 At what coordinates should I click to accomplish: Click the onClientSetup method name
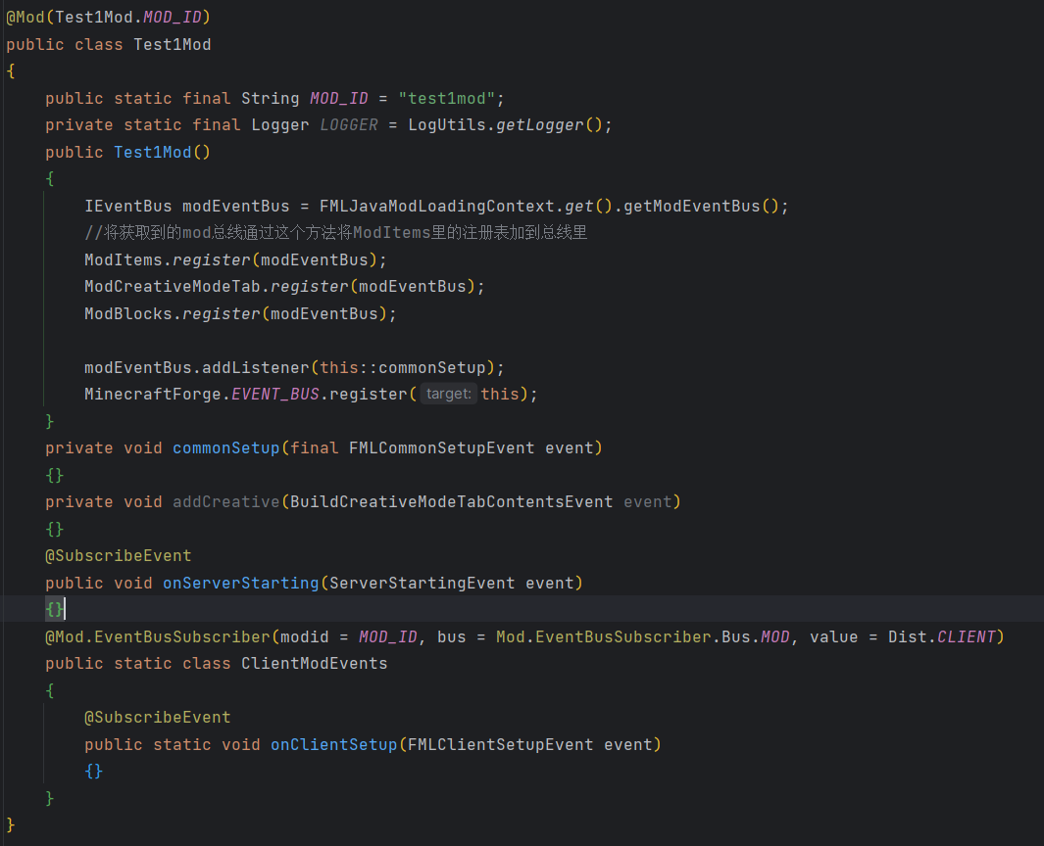point(333,745)
